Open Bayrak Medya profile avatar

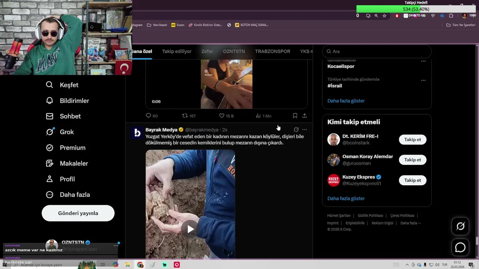click(x=137, y=133)
